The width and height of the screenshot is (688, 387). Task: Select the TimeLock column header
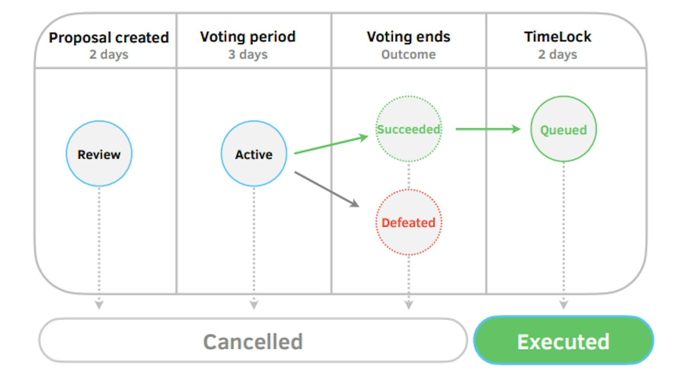click(558, 36)
